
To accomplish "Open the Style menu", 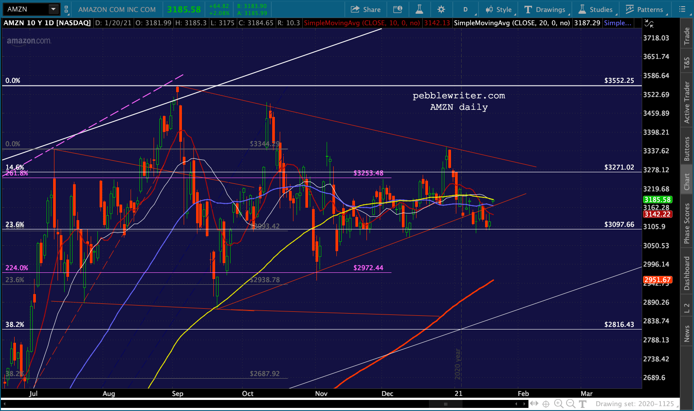I will click(498, 9).
